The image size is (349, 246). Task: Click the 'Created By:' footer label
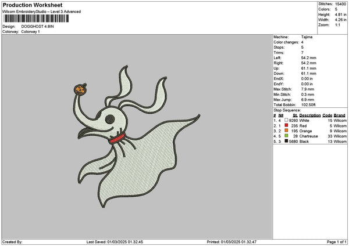[12, 242]
